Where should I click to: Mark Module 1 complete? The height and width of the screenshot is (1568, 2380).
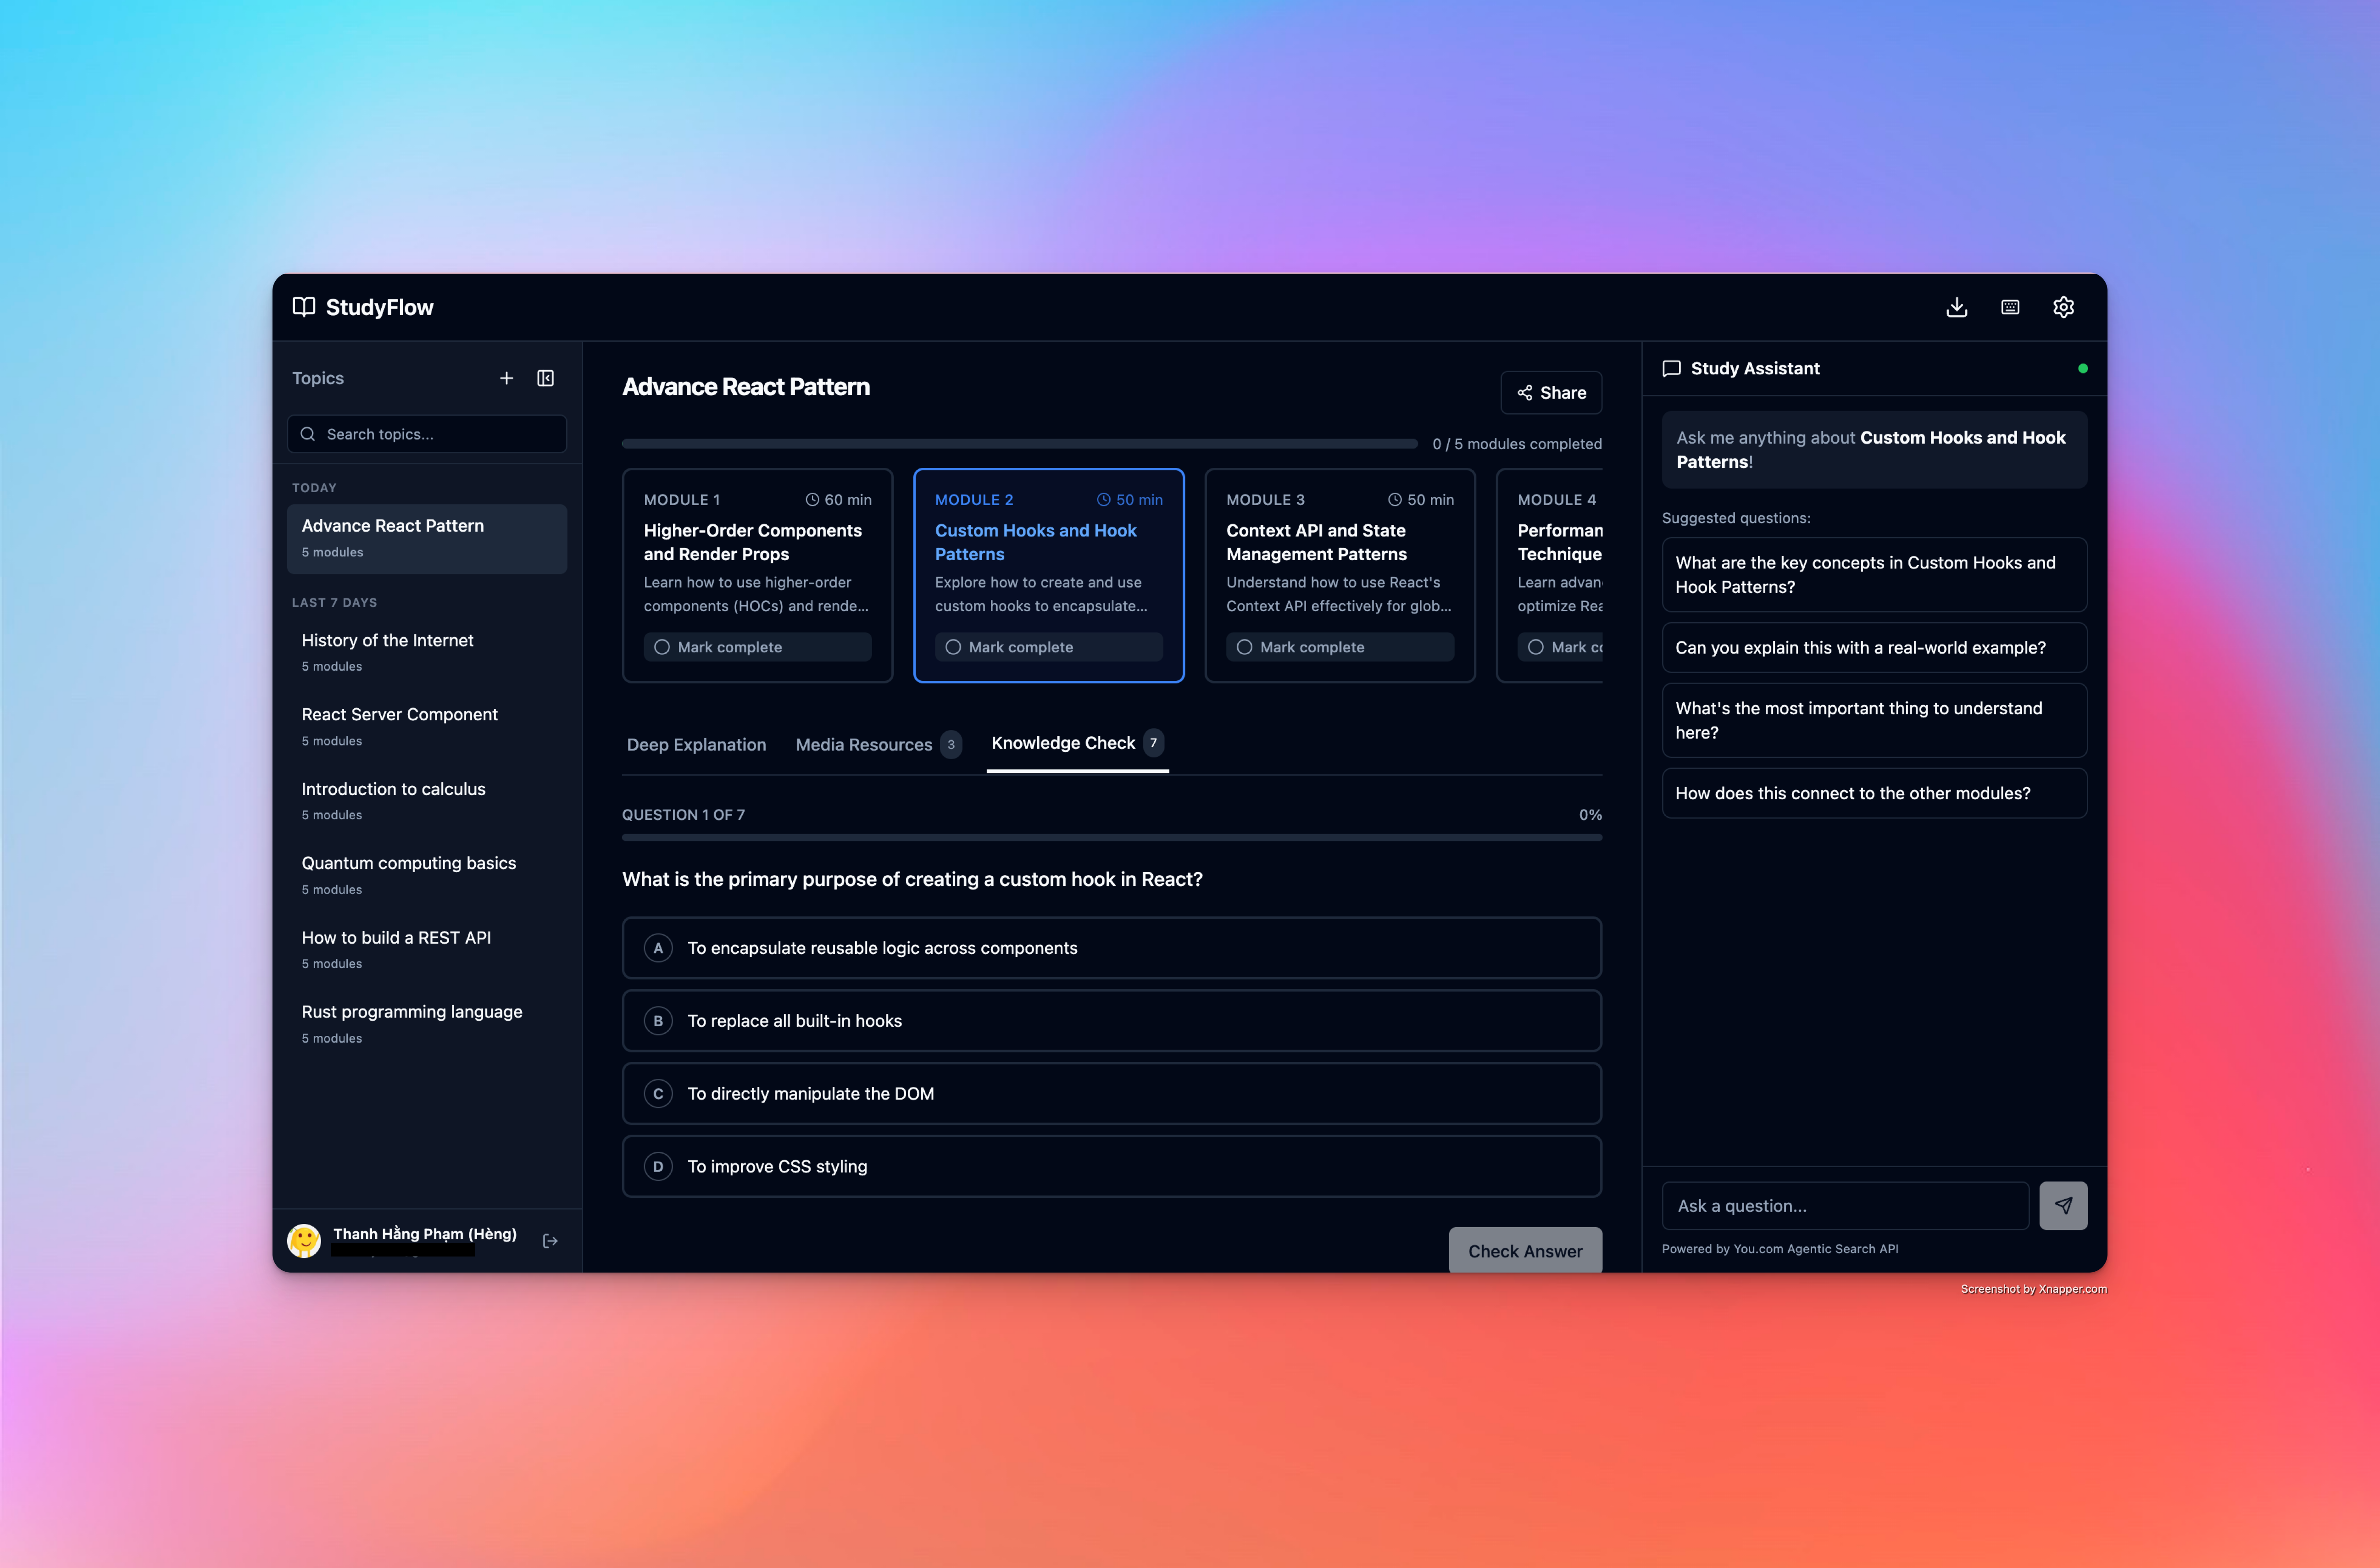point(757,647)
